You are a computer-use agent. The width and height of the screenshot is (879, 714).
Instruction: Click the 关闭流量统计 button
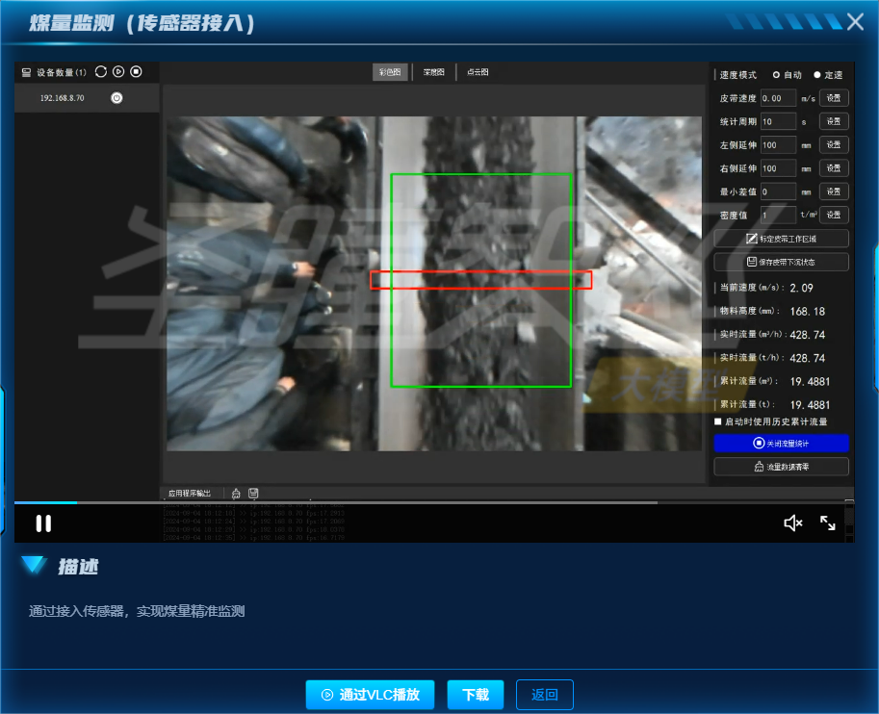(781, 444)
